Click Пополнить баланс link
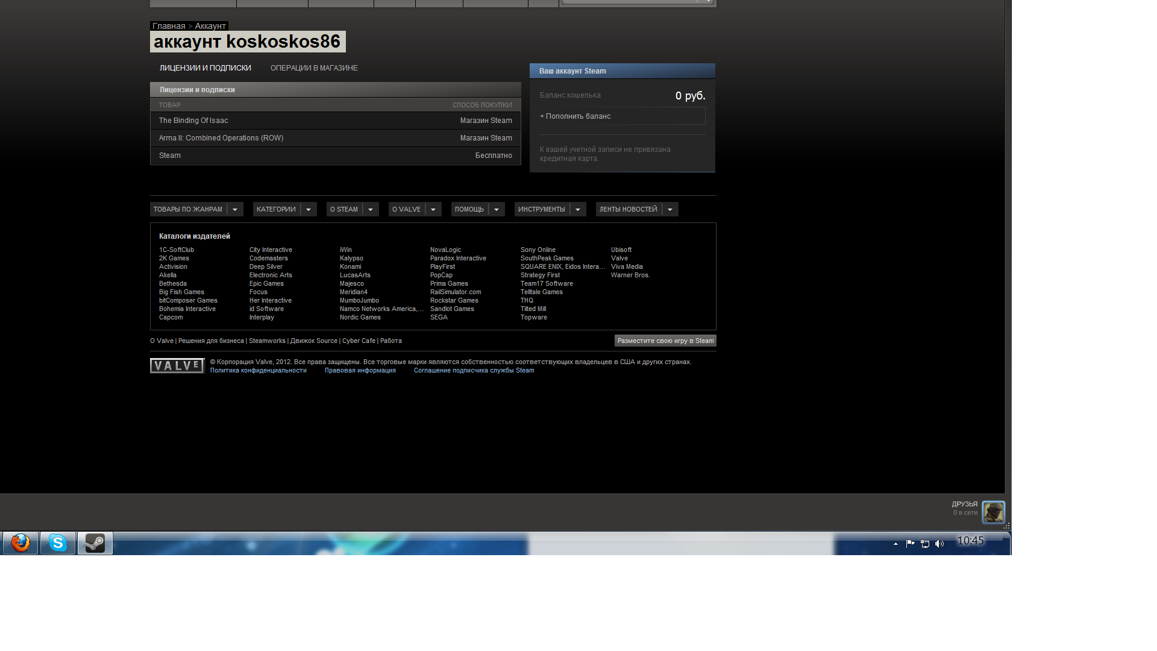This screenshot has width=1157, height=651. pyautogui.click(x=575, y=116)
